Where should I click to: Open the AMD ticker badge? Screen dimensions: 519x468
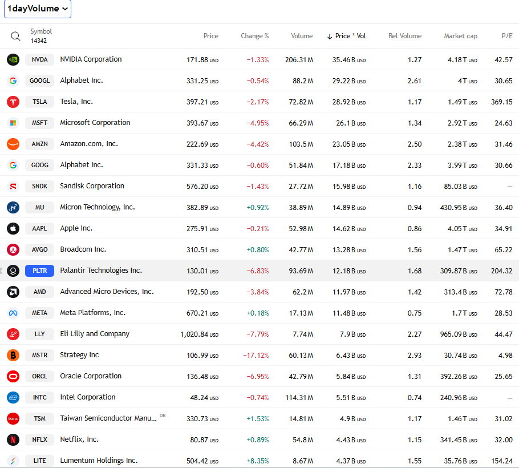[40, 292]
